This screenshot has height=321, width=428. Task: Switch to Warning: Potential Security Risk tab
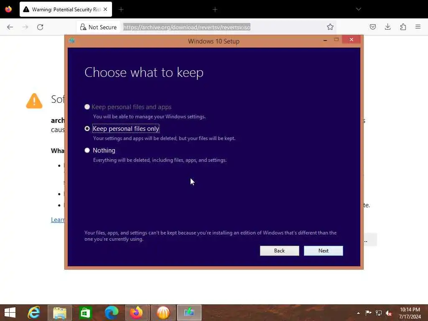[x=66, y=9]
